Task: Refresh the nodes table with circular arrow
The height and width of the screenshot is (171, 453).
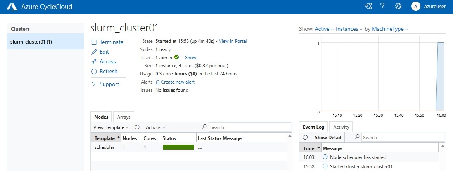Action: 137,127
